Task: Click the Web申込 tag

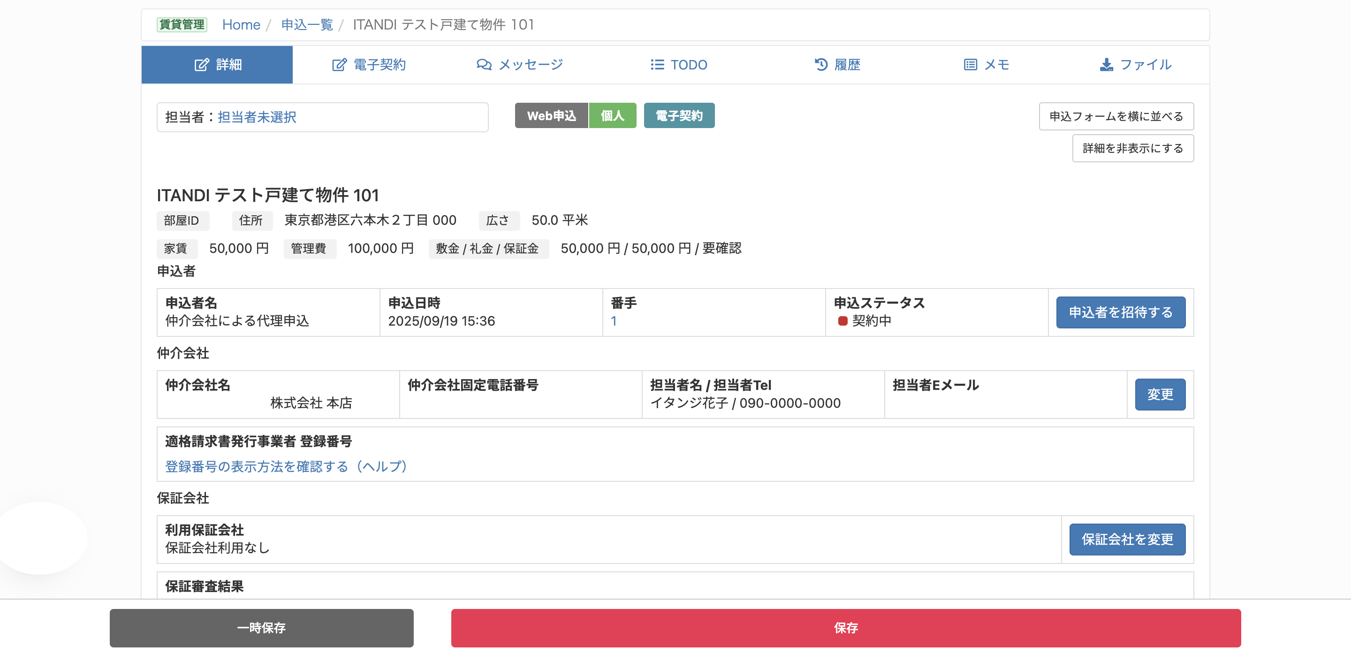Action: 551,115
